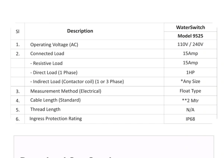Select the "Float Type" value cell
224x158 pixels.
(190, 91)
